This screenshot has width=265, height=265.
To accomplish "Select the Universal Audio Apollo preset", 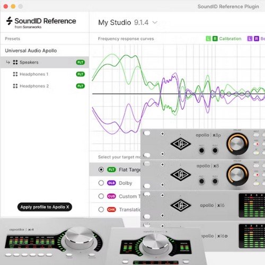I will click(x=31, y=50).
